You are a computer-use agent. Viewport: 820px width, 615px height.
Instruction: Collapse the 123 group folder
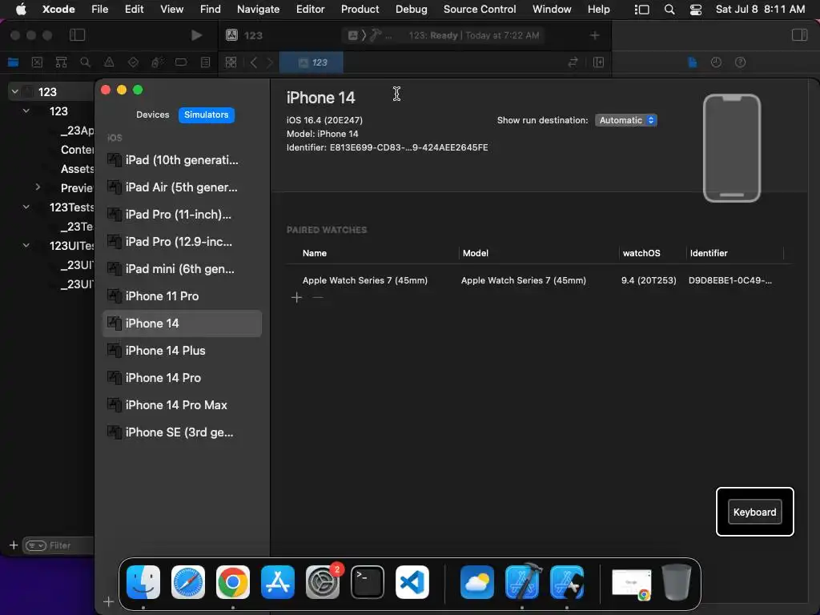26,111
